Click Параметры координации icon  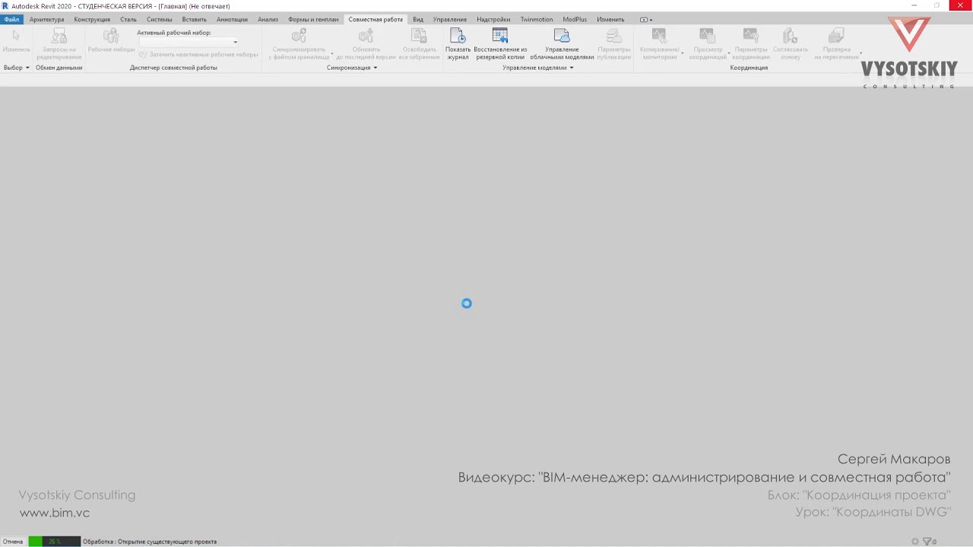coord(751,44)
